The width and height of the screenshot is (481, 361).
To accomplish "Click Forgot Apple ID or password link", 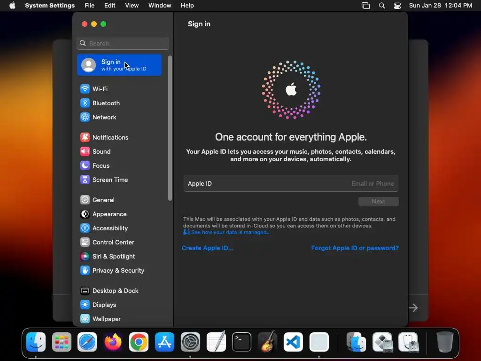I will pyautogui.click(x=355, y=248).
